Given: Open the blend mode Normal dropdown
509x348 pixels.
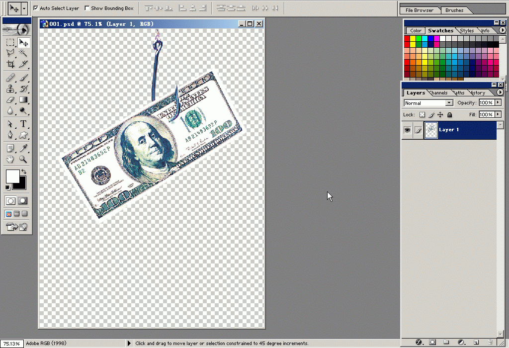Looking at the screenshot, I should [449, 103].
